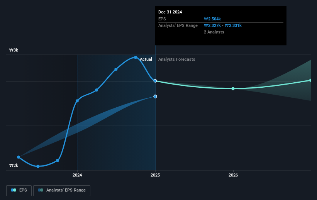Image resolution: width=317 pixels, height=200 pixels.
Task: Select the EPS data point just before 2024 gridline
Action: click(58, 160)
